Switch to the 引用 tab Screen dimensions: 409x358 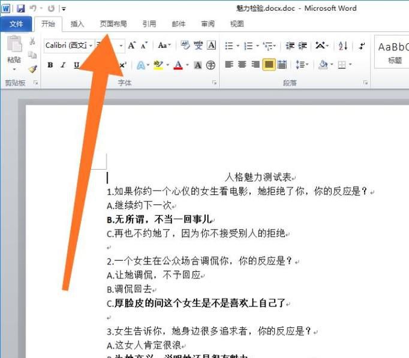click(149, 24)
